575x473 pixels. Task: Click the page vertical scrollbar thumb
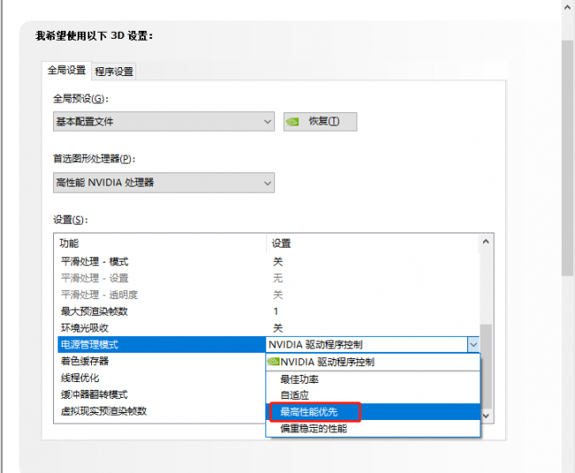tap(568, 157)
